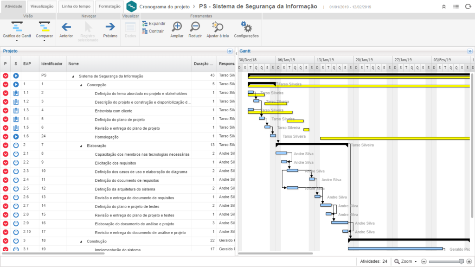Open the list view icon in title bar
475x267 pixels.
coord(456,7)
